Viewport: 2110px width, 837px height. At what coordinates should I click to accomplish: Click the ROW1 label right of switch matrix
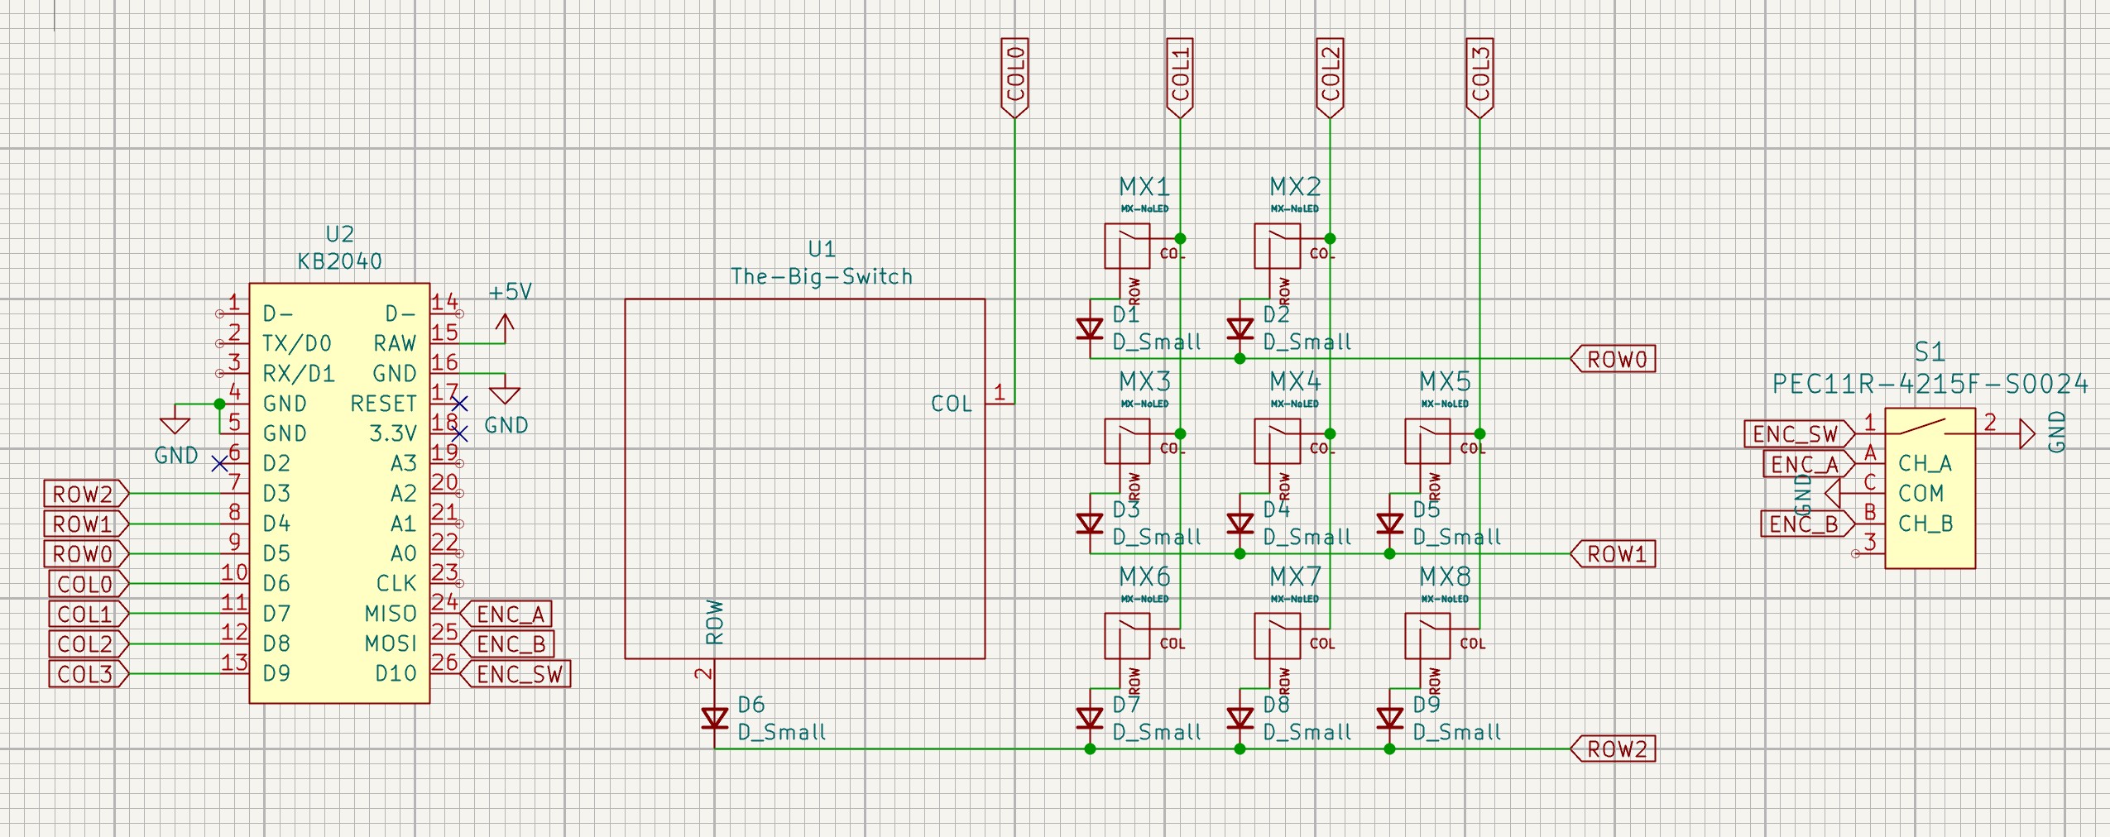1613,554
